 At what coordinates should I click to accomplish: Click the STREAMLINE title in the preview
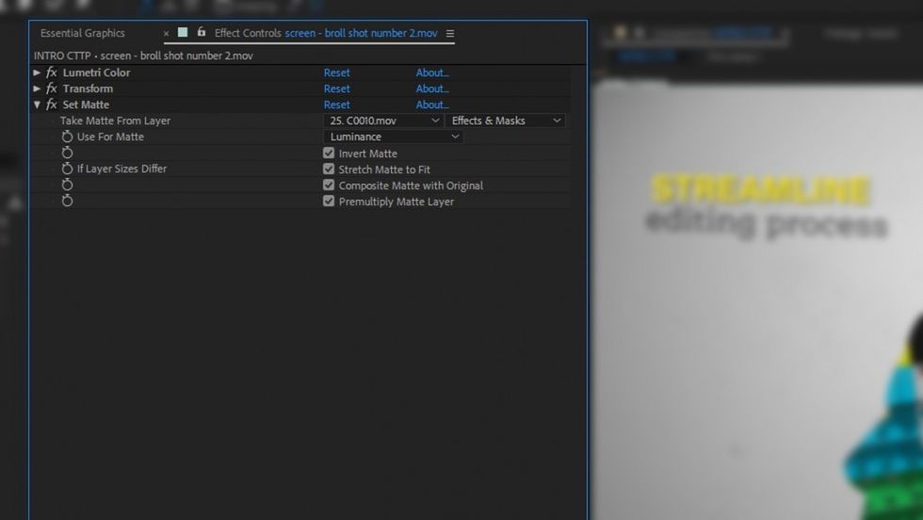click(760, 189)
